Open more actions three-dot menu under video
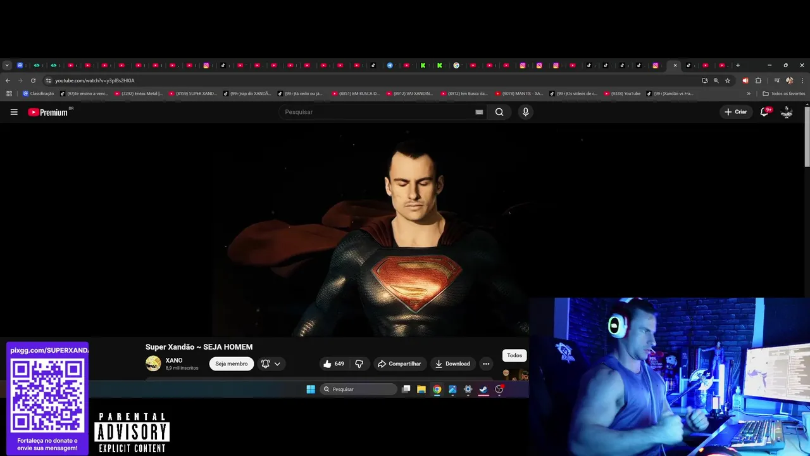810x456 pixels. pyautogui.click(x=486, y=364)
